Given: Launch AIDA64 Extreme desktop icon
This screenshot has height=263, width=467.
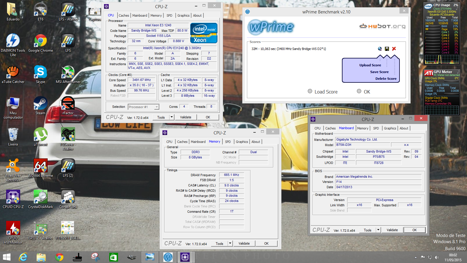Looking at the screenshot, I should 41,168.
